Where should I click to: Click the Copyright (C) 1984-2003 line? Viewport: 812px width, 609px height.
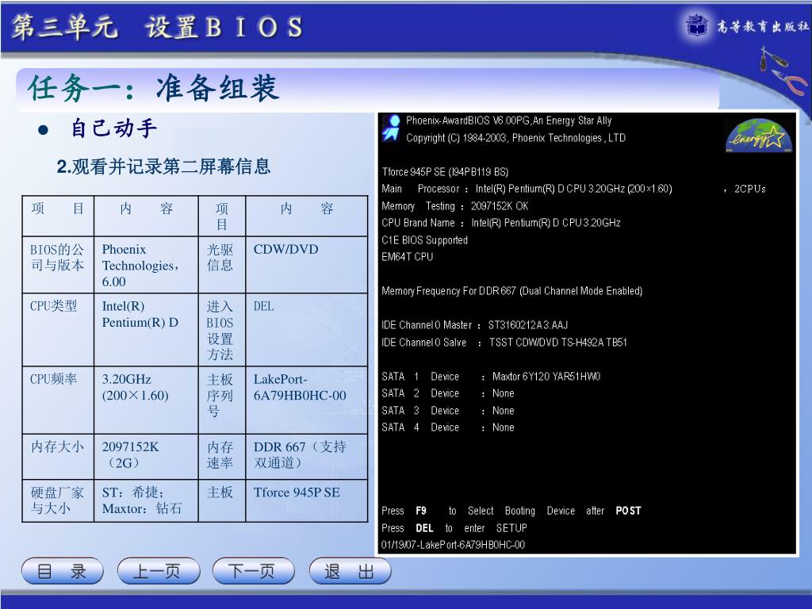[x=515, y=138]
